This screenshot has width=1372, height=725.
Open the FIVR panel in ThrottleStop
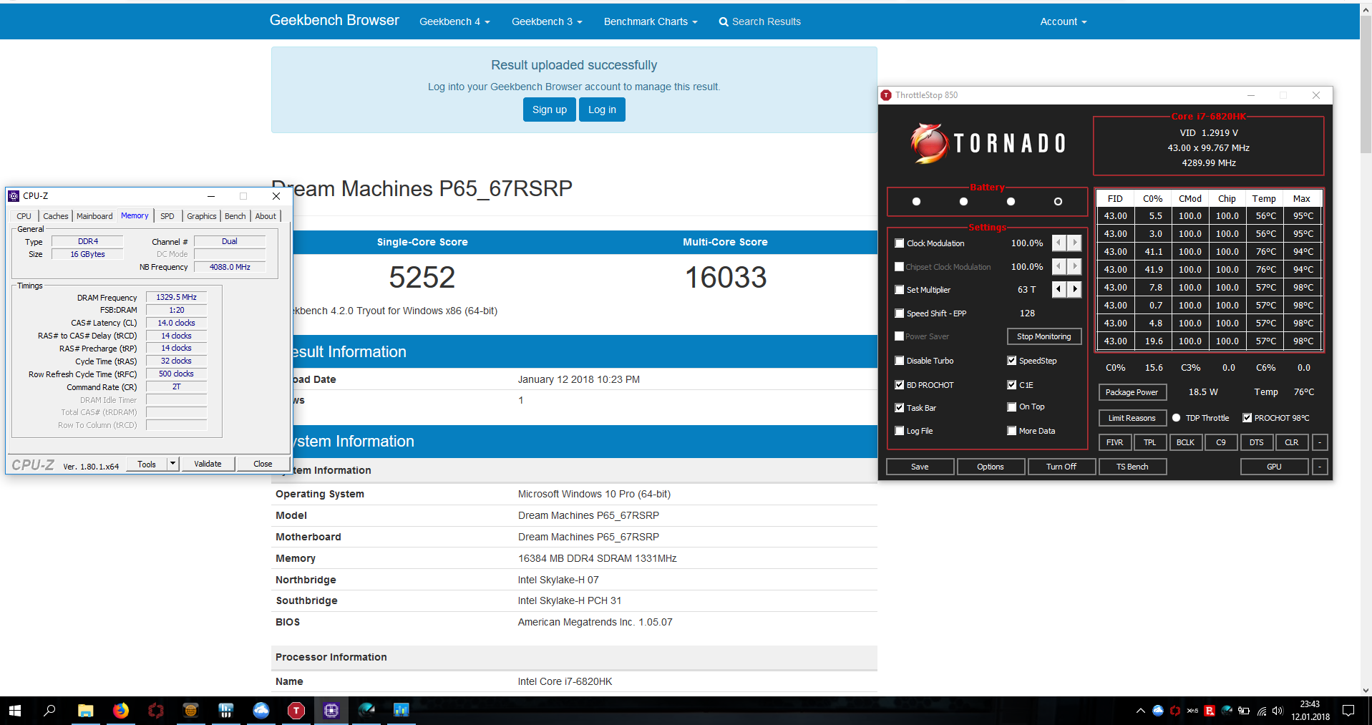click(x=1114, y=442)
